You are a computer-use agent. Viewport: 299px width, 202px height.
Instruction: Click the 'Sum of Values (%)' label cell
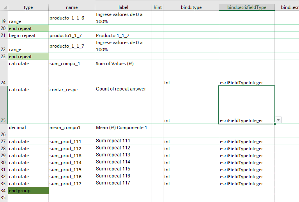click(123, 73)
